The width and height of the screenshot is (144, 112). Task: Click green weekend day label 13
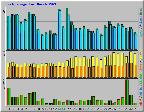(x=59, y=109)
